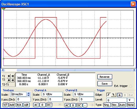Click the T1 time reading 360.003 ms
Screen dimensions: 137x109
coord(24,78)
